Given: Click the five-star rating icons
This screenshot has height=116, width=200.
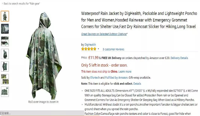Looking at the screenshot, I should pos(89,49).
